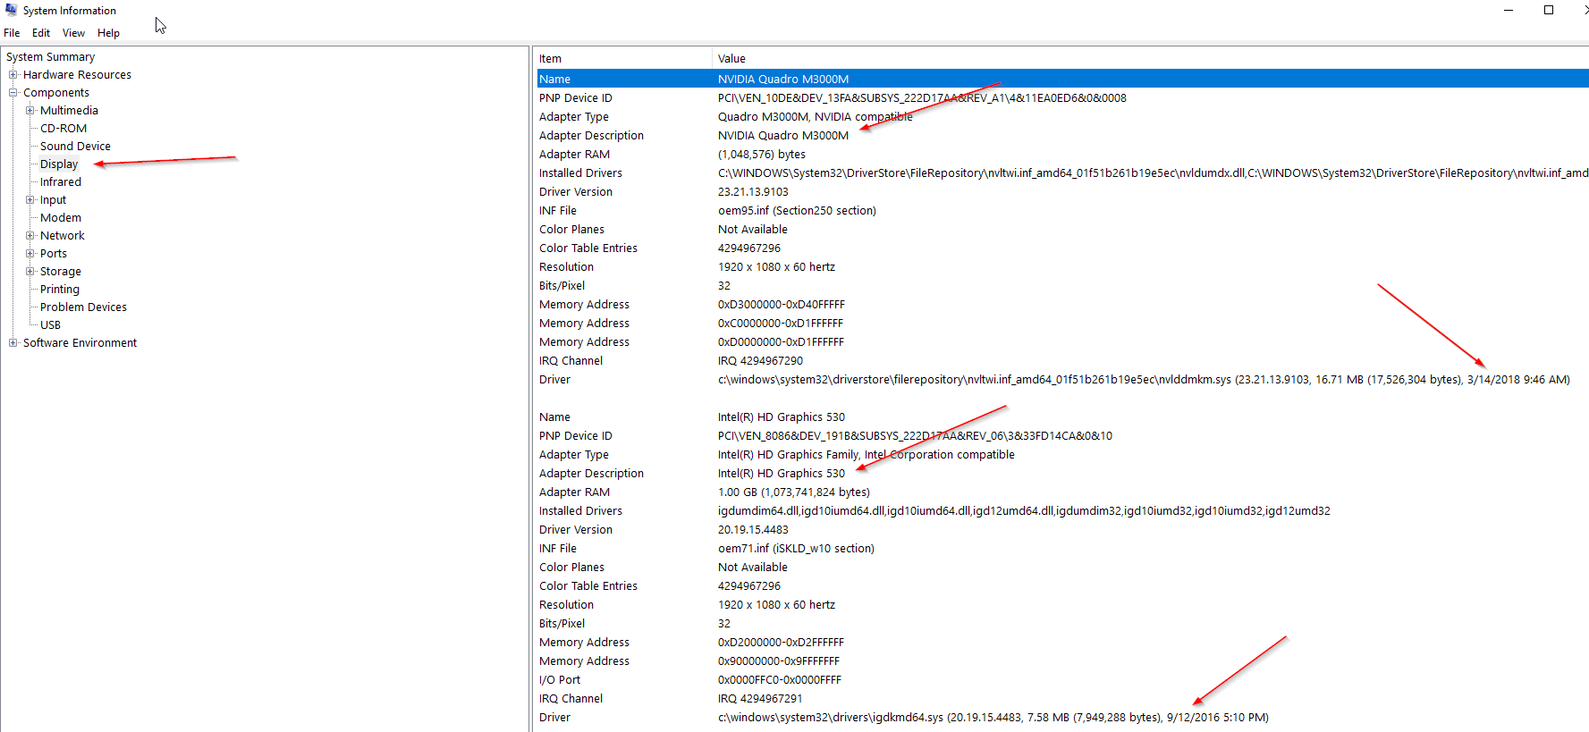
Task: Click the driver version value 23.21.13.9103
Action: click(x=753, y=192)
